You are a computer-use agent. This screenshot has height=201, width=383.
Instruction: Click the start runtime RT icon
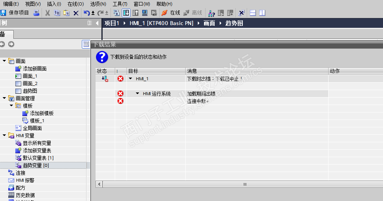pyautogui.click(x=154, y=13)
